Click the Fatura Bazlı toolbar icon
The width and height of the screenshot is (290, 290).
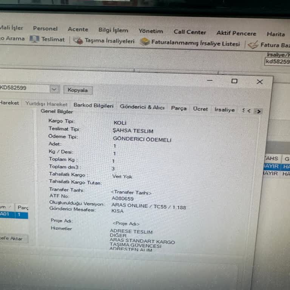coord(253,45)
